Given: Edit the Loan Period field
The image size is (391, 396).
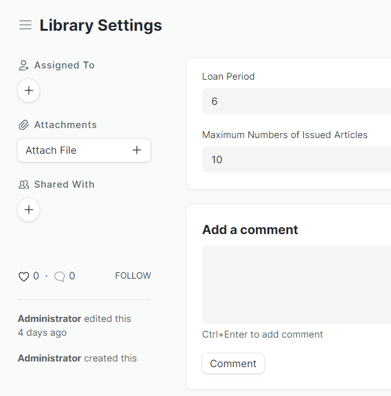Looking at the screenshot, I should [296, 101].
